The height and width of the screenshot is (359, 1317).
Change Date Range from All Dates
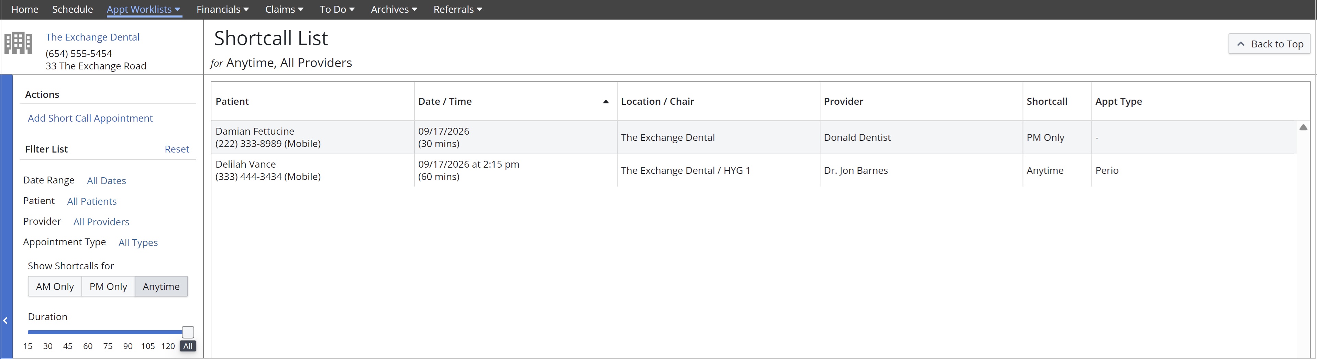(x=106, y=180)
